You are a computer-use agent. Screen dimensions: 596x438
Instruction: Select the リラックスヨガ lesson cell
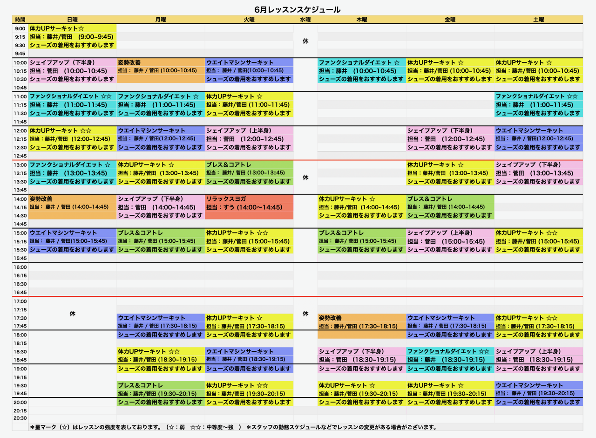[x=249, y=199]
